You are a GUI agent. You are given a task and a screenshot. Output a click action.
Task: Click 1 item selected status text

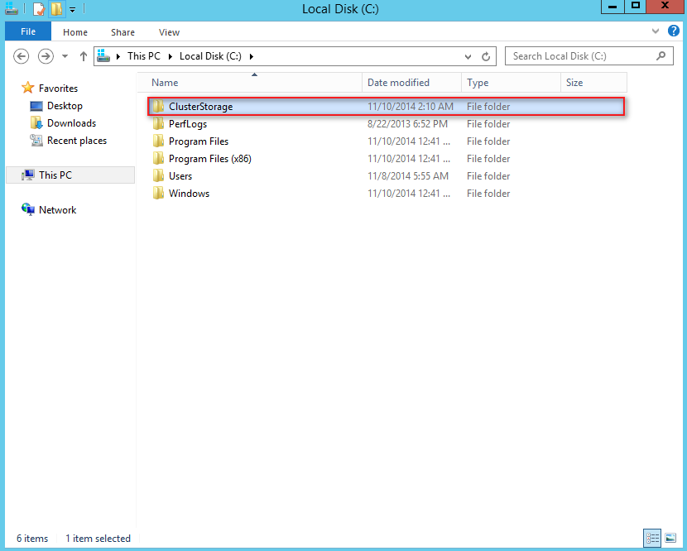[98, 539]
